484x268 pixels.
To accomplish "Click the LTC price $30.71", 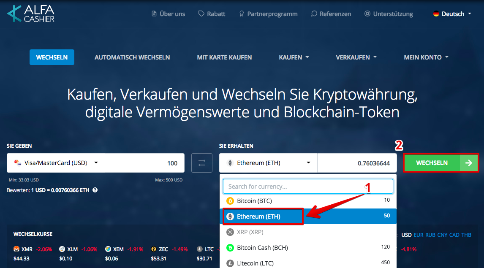I will coord(204,258).
